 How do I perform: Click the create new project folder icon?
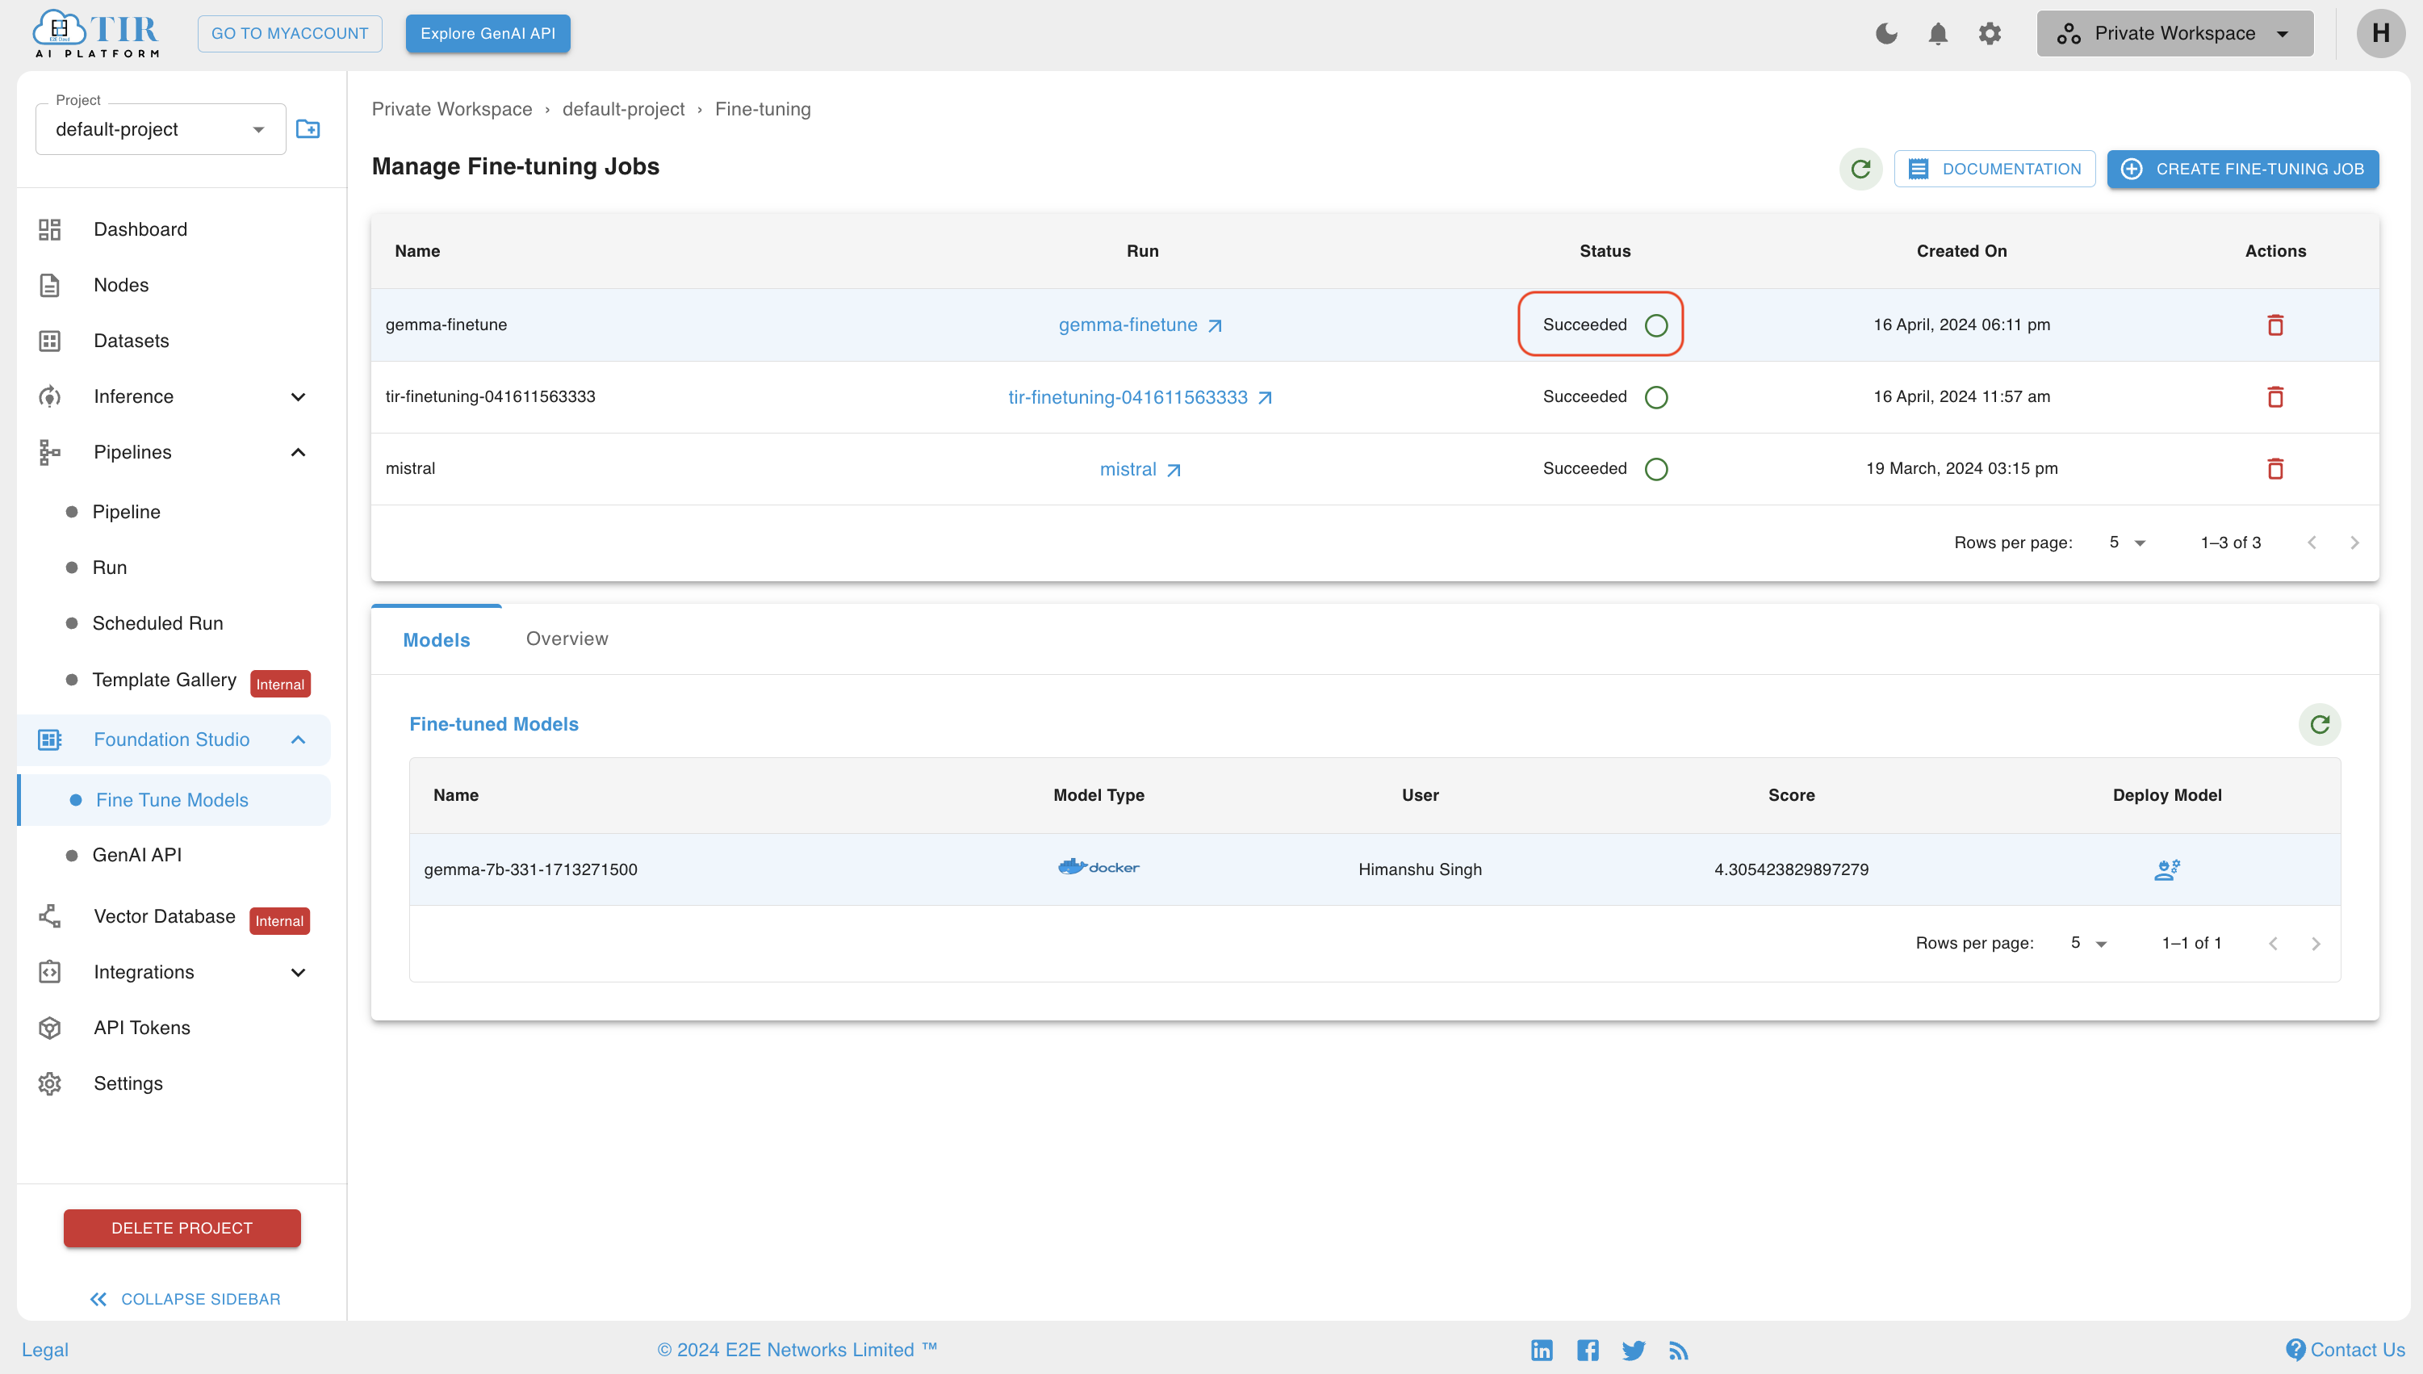pyautogui.click(x=308, y=129)
